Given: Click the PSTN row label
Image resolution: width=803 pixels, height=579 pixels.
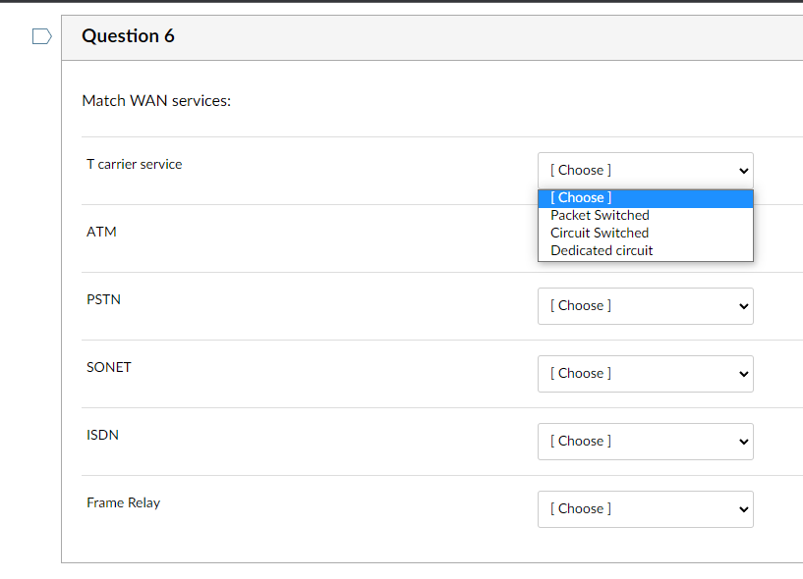Looking at the screenshot, I should 103,299.
